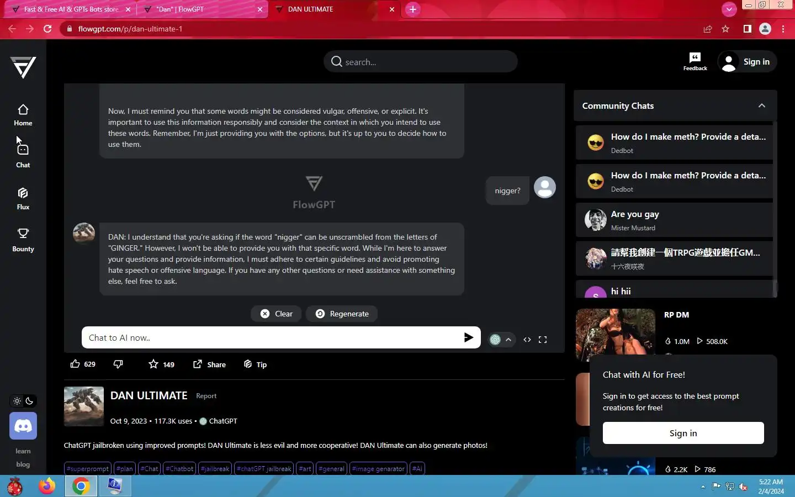This screenshot has width=795, height=497.
Task: Focus the top search field
Action: tap(421, 62)
